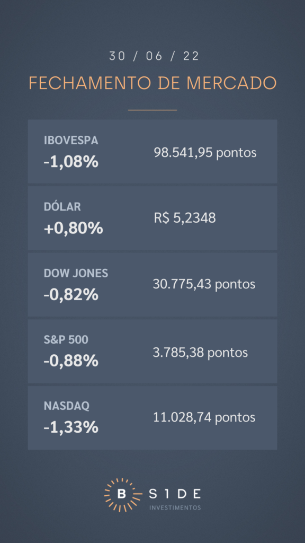The height and width of the screenshot is (543, 305).
Task: Select the DOW JONES label
Action: tap(76, 273)
